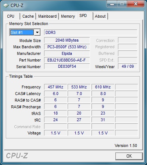Click the empty SPD Ext. field
The width and height of the screenshot is (147, 165).
128,60
